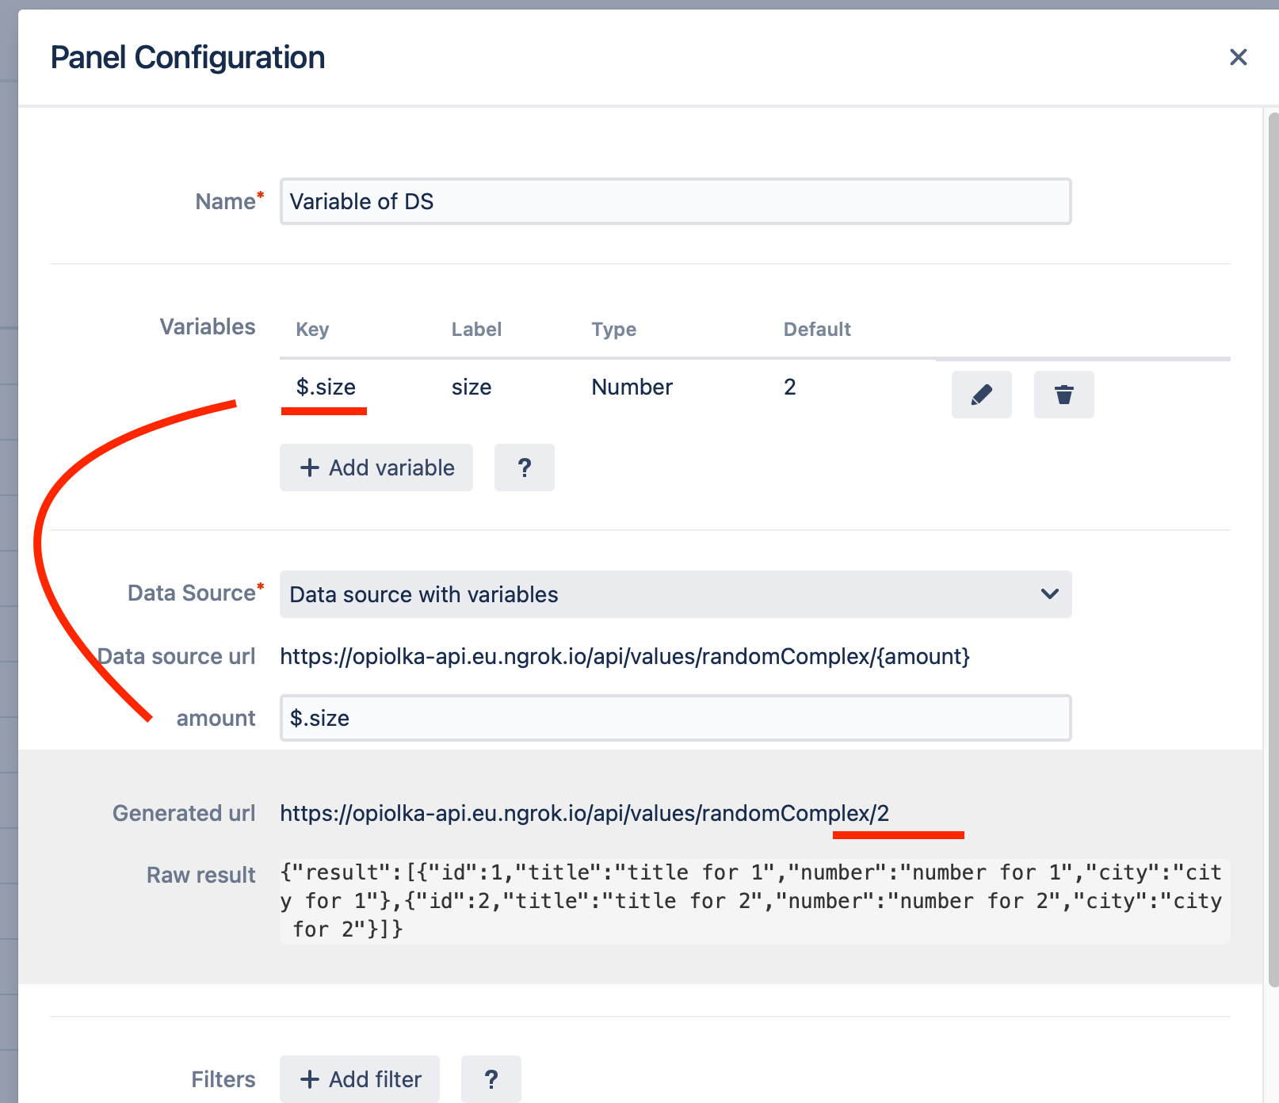Click the Type column header
Image resolution: width=1279 pixels, height=1103 pixels.
pyautogui.click(x=613, y=330)
